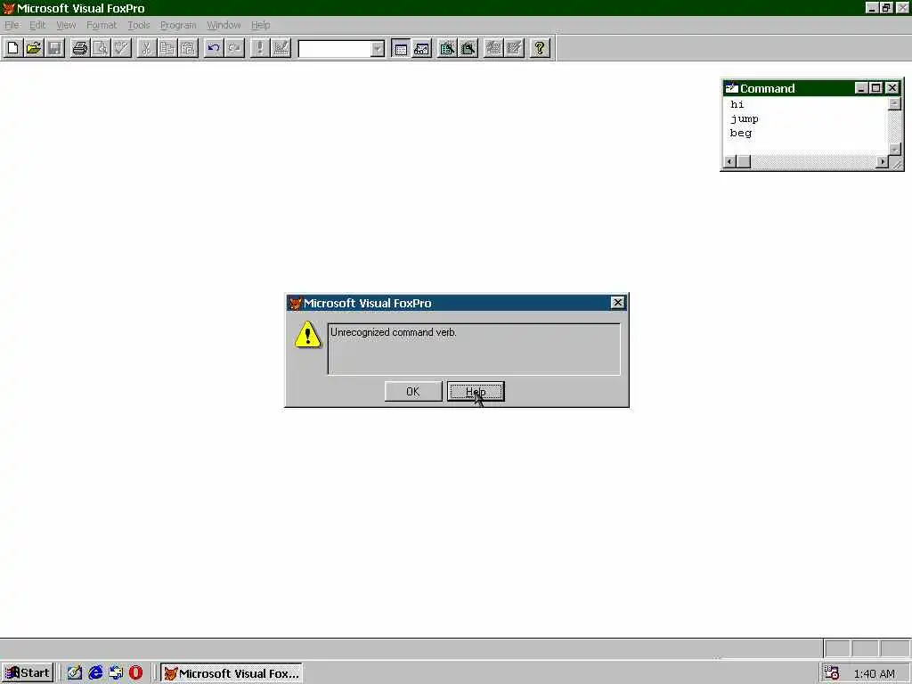912x684 pixels.
Task: Click the Print Preview toolbar icon
Action: 101,48
